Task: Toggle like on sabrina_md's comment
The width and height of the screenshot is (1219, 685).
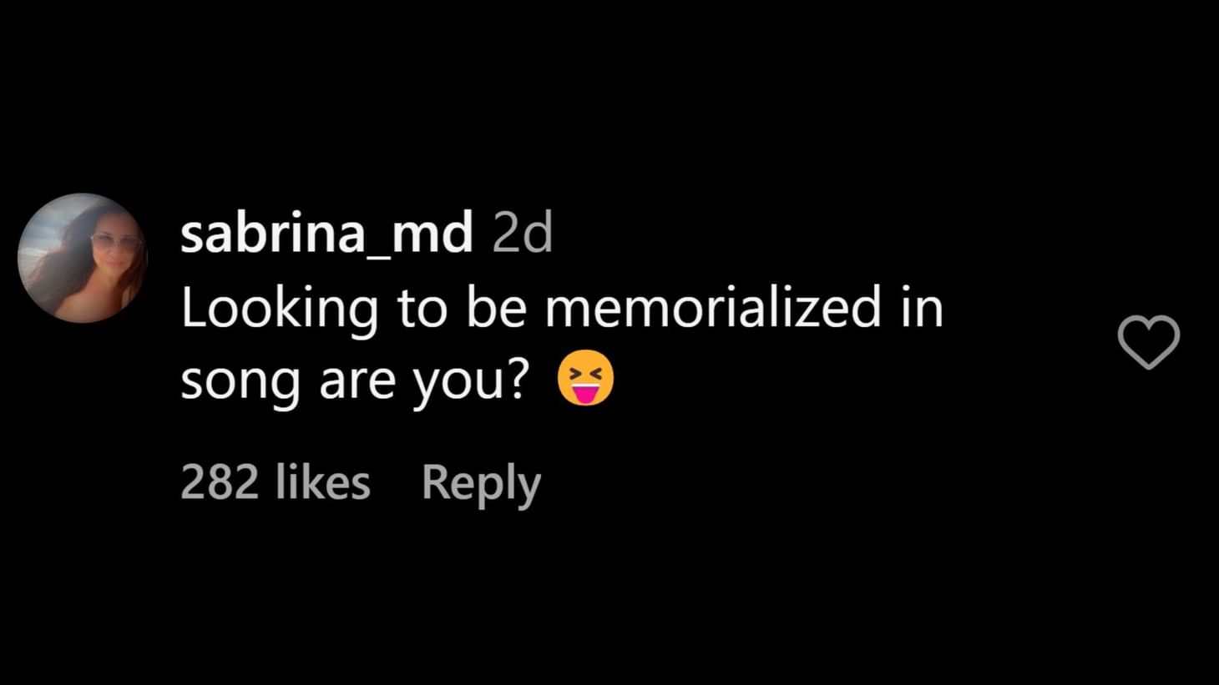Action: coord(1148,341)
